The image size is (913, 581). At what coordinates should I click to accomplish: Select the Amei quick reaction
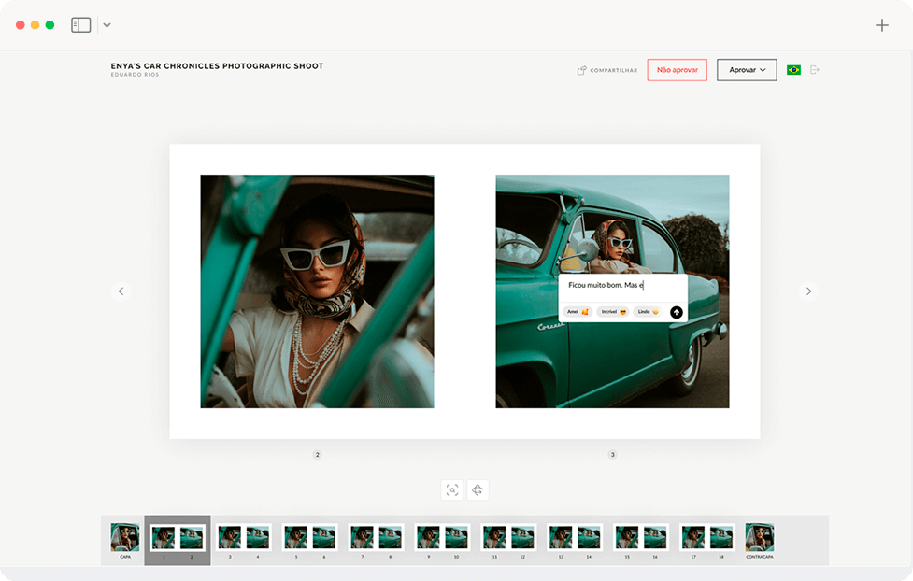tap(578, 312)
